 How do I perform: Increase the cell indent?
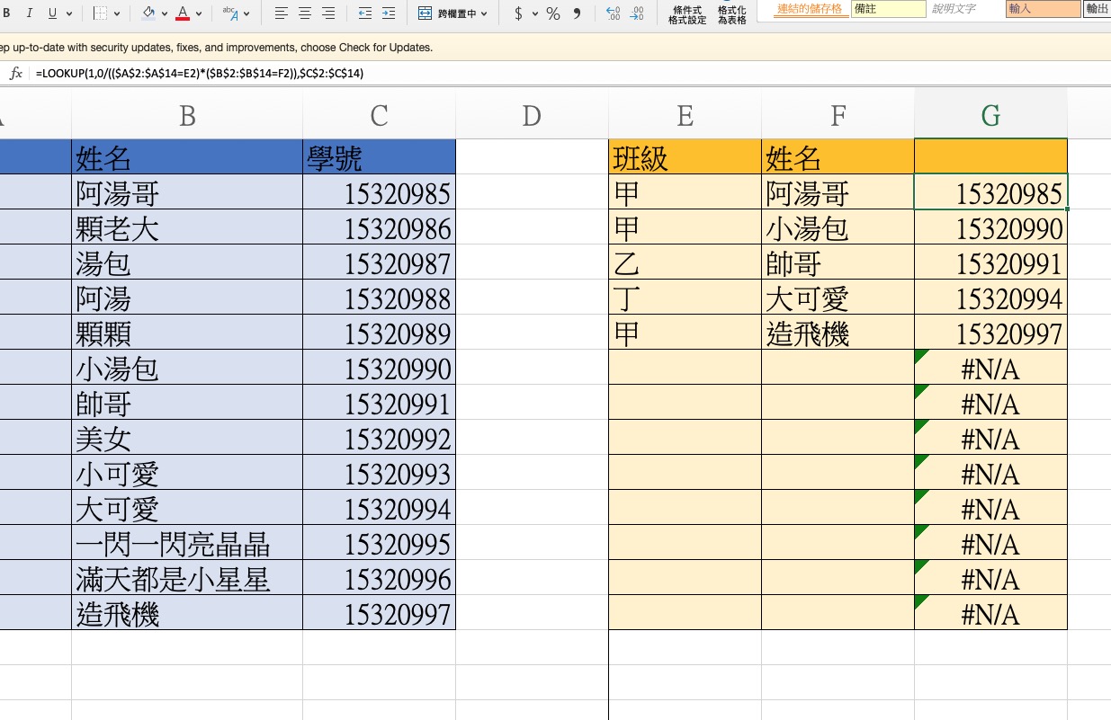[388, 13]
